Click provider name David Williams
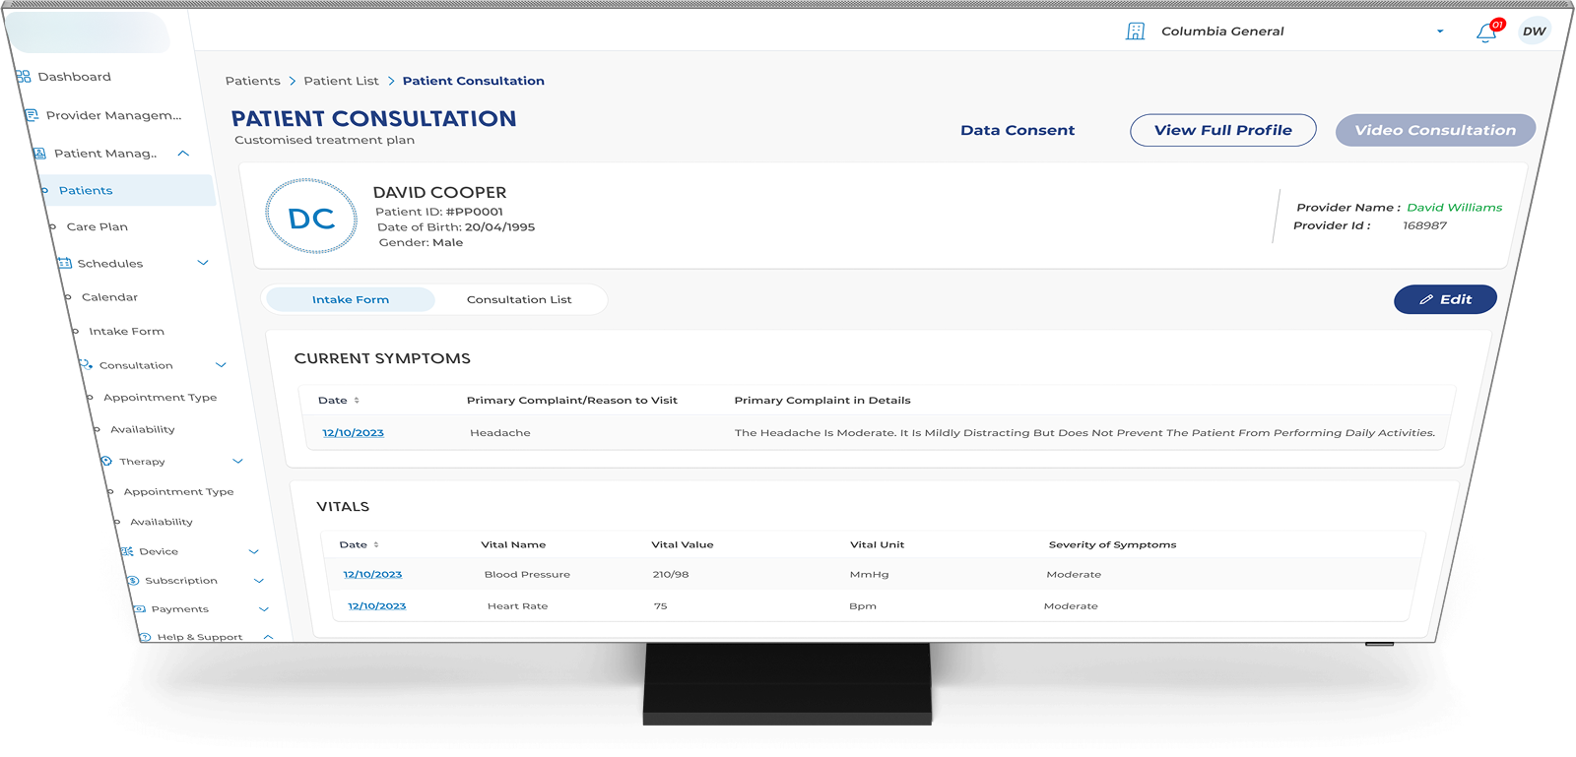This screenshot has width=1576, height=757. click(x=1454, y=208)
